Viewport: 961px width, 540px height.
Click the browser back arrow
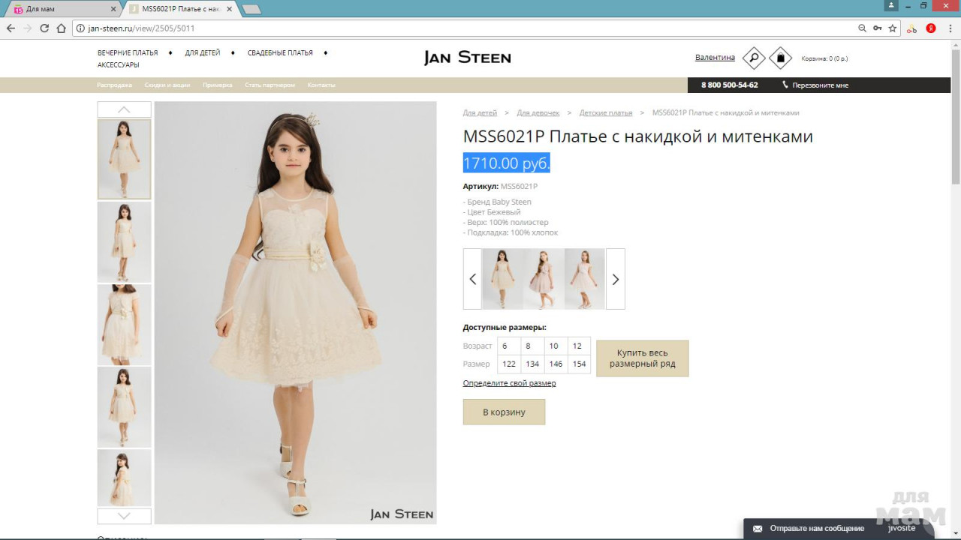click(x=11, y=28)
